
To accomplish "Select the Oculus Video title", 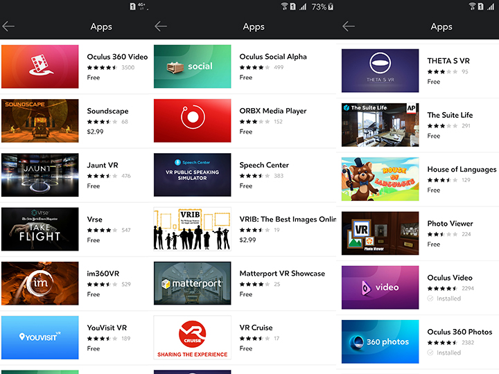I will pos(450,278).
